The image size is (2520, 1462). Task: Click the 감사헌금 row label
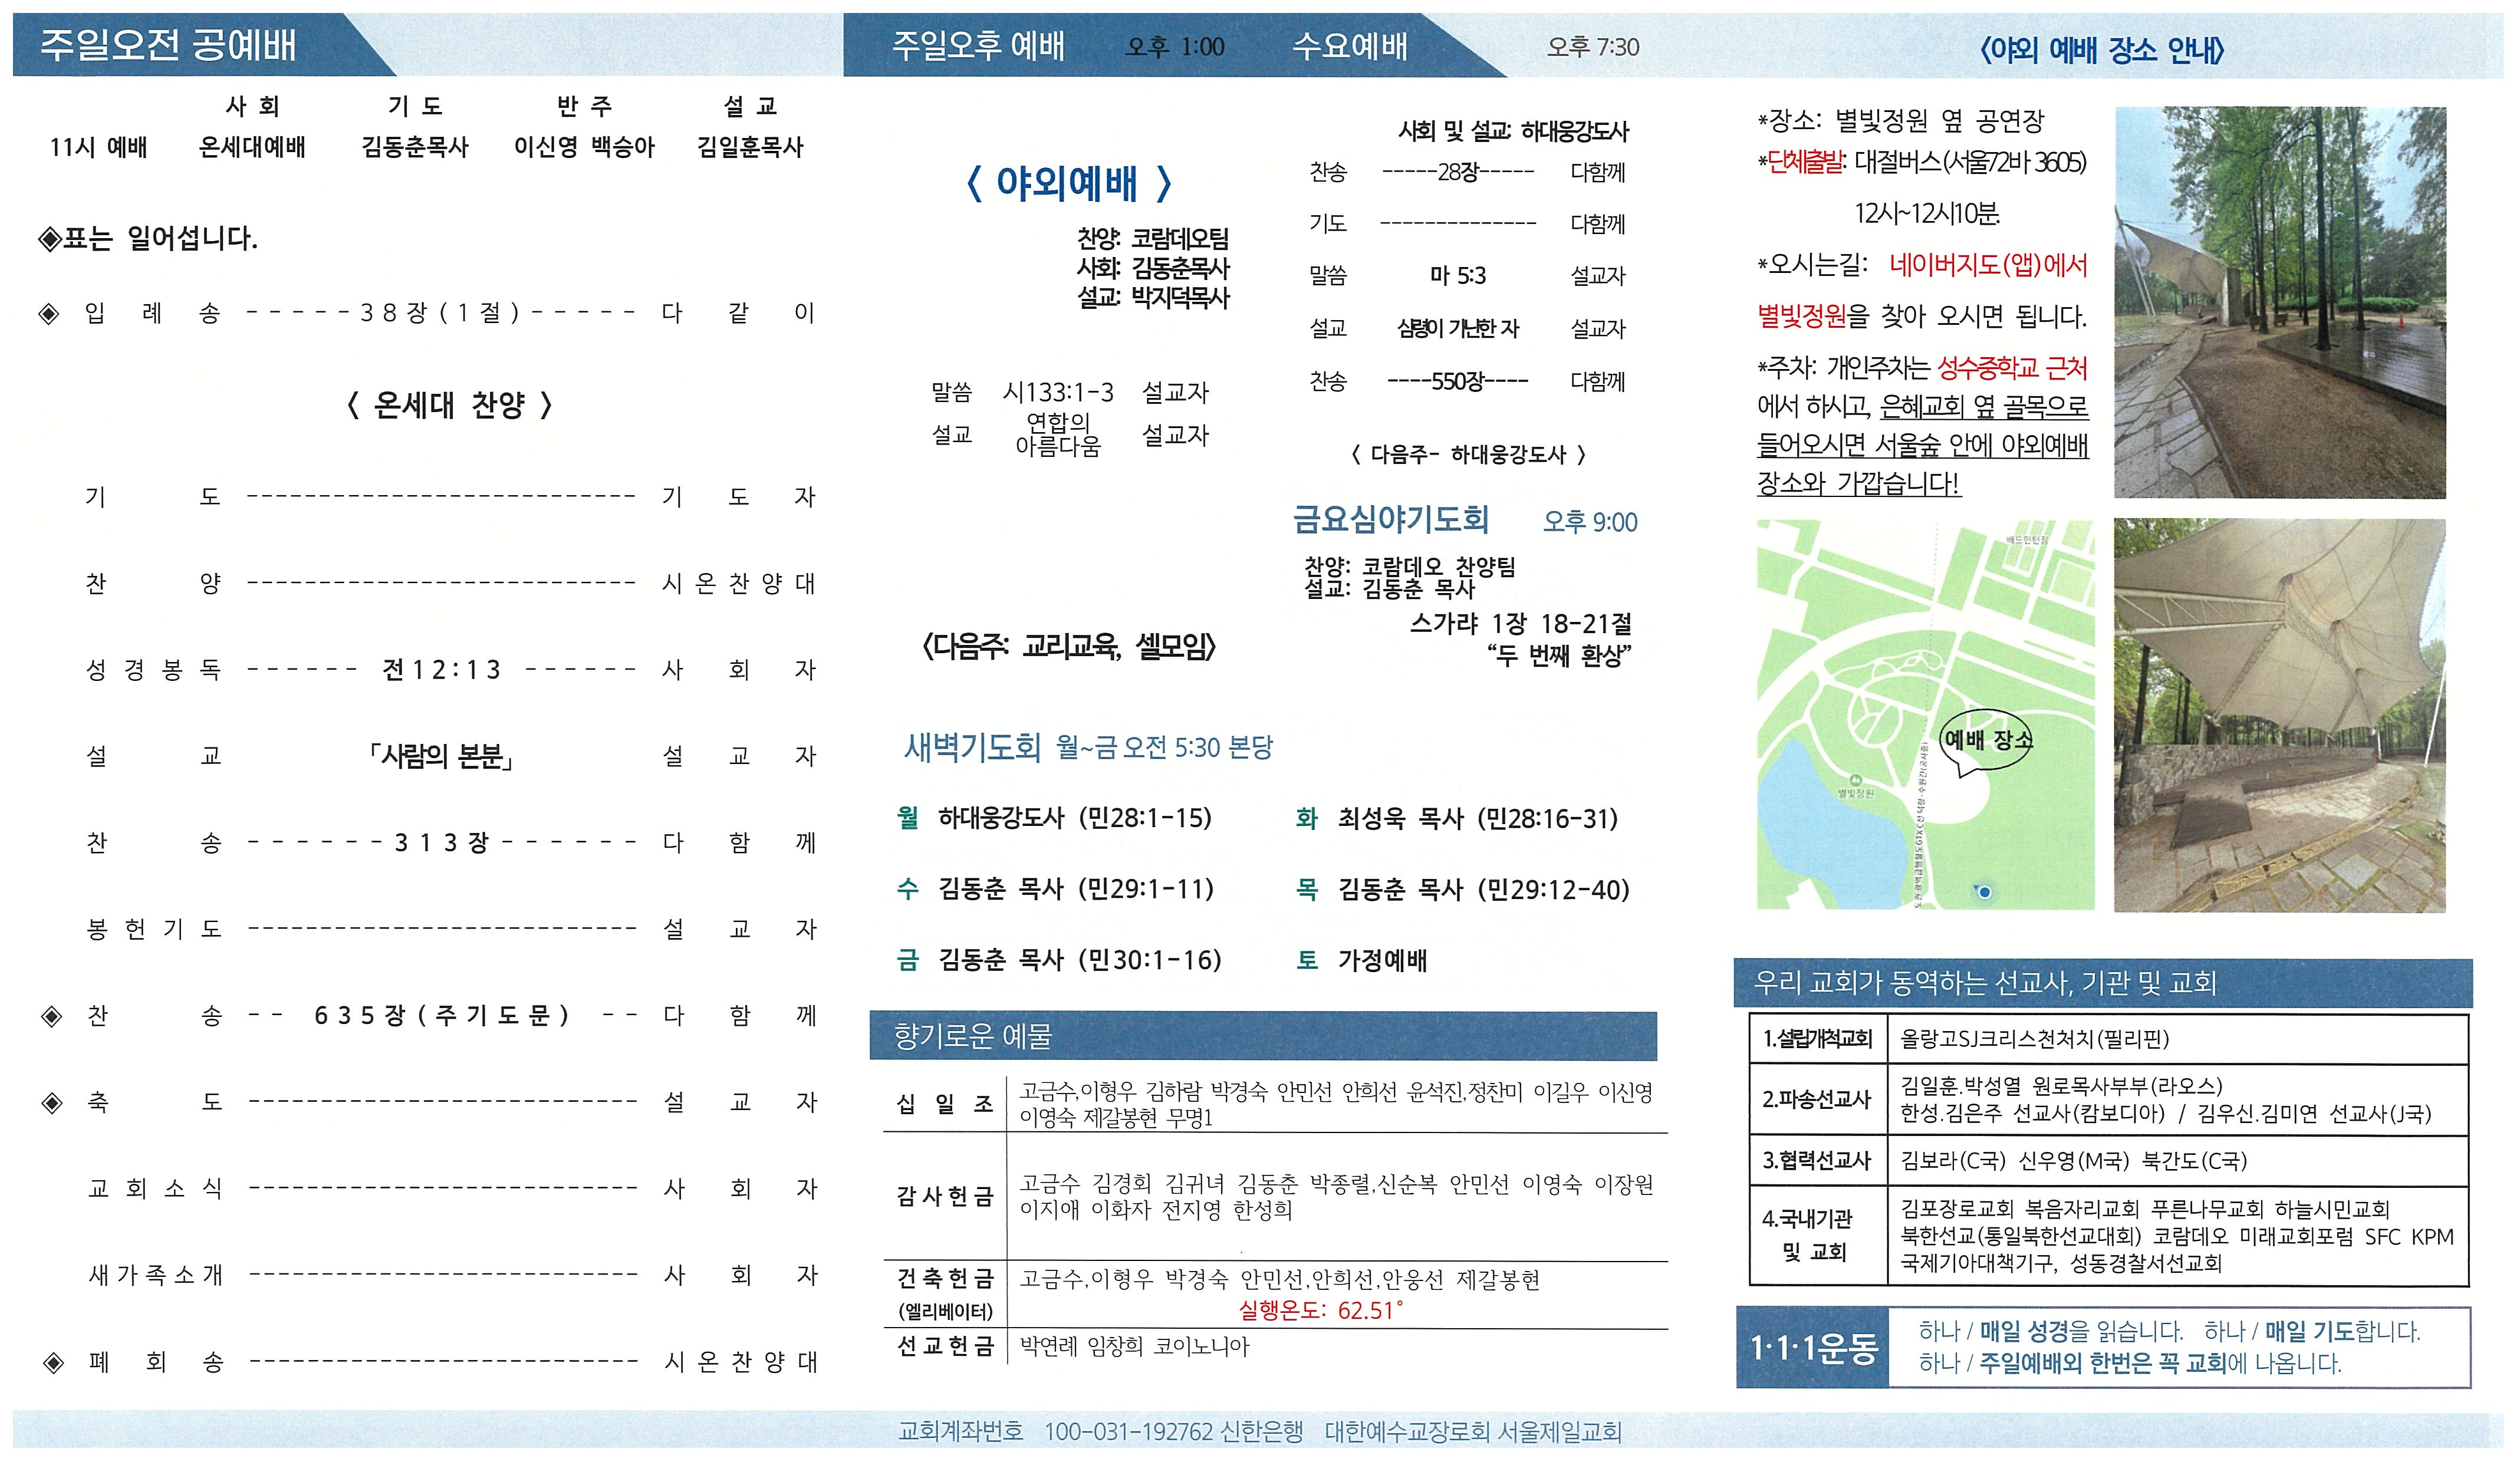pyautogui.click(x=944, y=1197)
